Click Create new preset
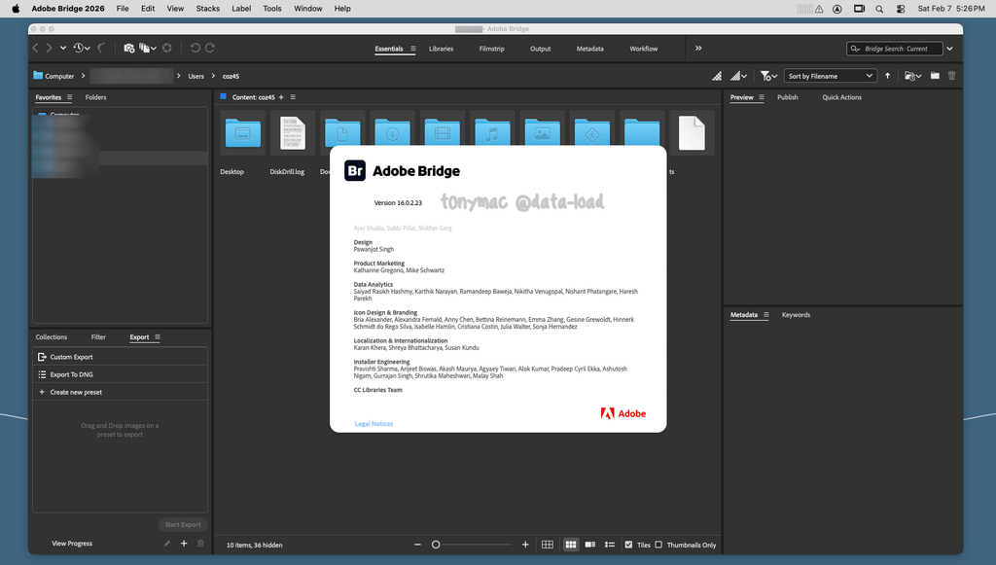 tap(120, 392)
